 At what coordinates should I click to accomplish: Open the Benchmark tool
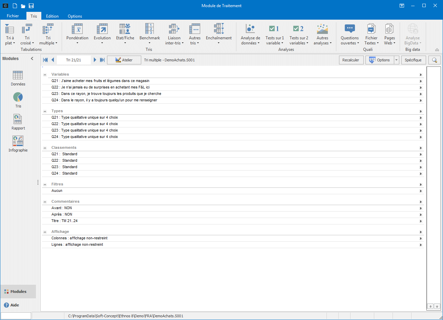[x=149, y=29]
